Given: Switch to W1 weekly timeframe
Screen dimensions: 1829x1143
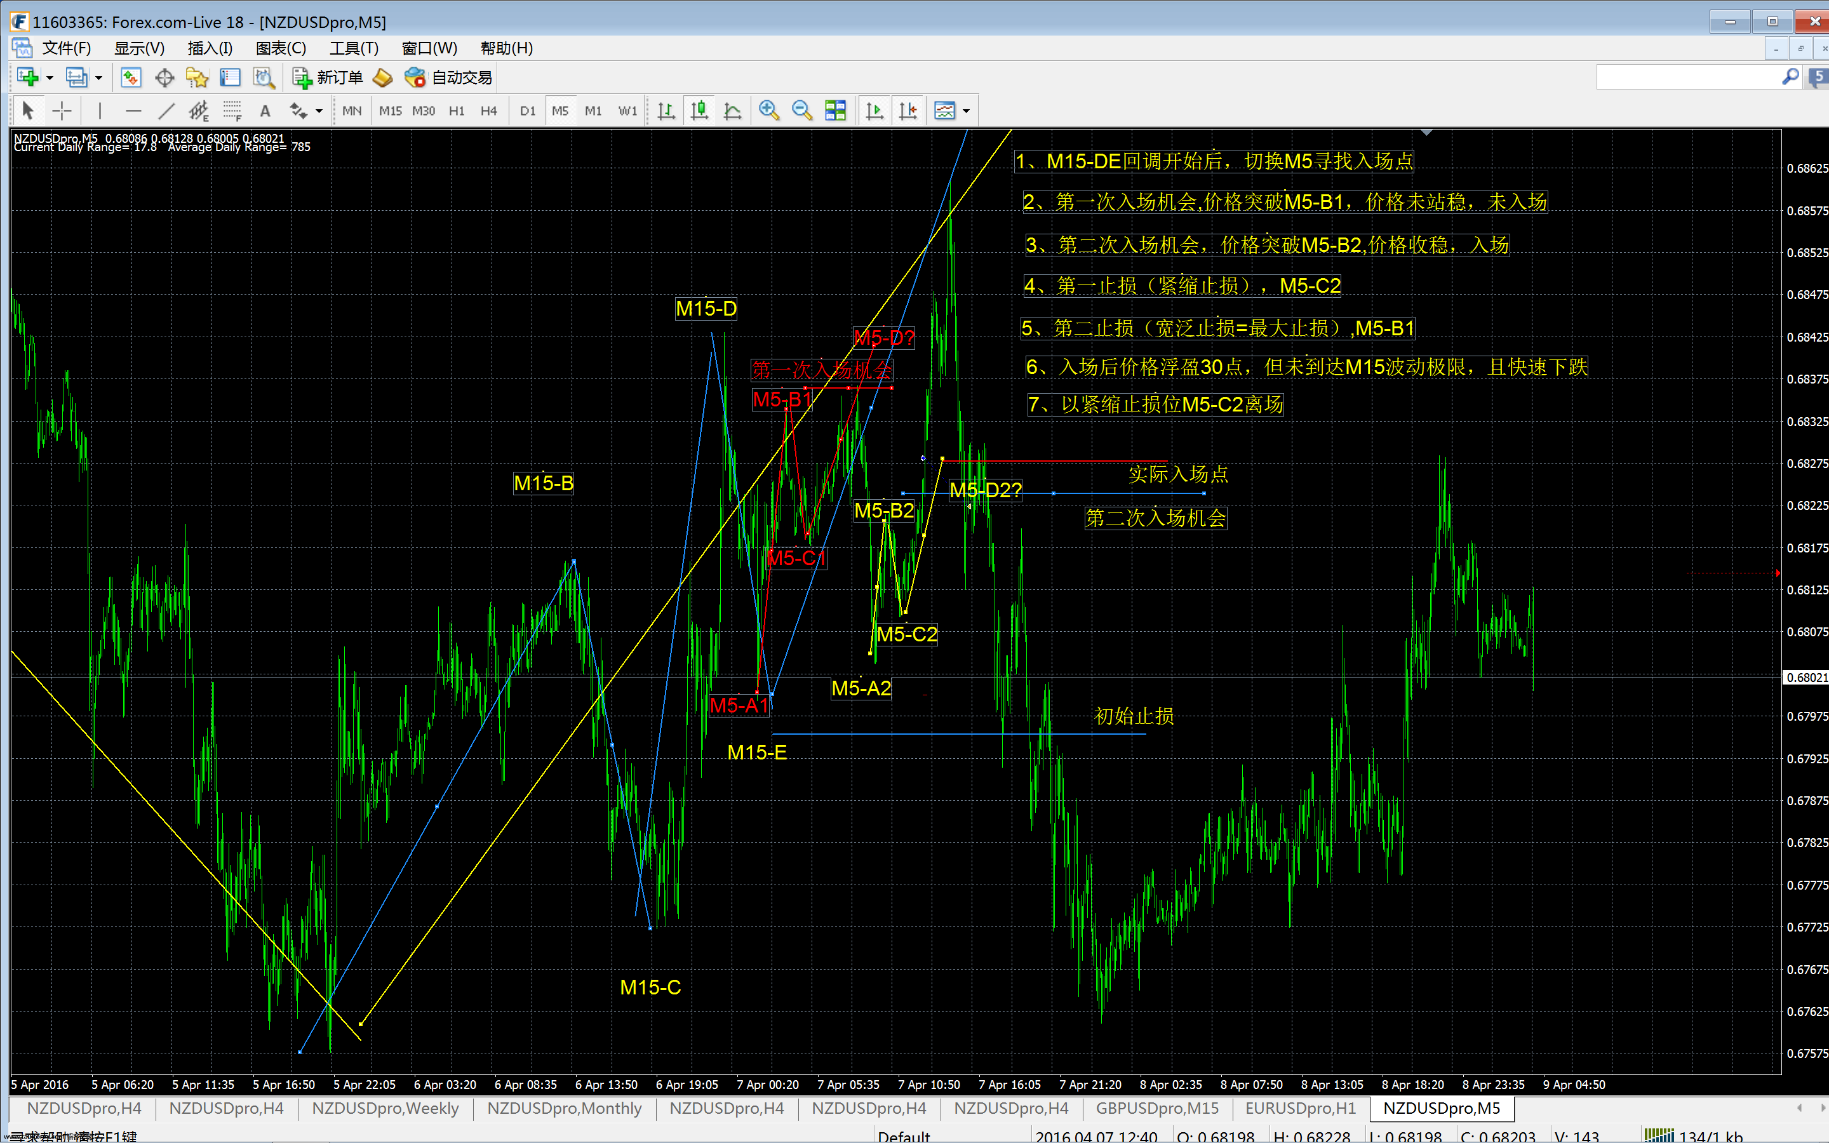Looking at the screenshot, I should point(627,111).
